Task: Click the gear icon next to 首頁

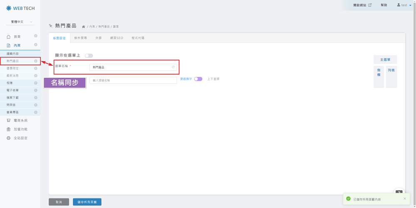Action: pos(36,36)
